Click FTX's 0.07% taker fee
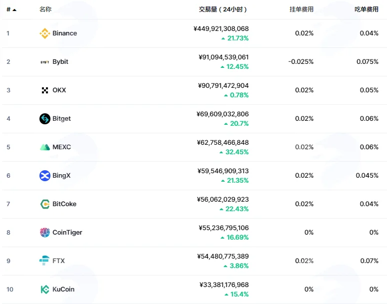This screenshot has width=387, height=304. coord(369,261)
